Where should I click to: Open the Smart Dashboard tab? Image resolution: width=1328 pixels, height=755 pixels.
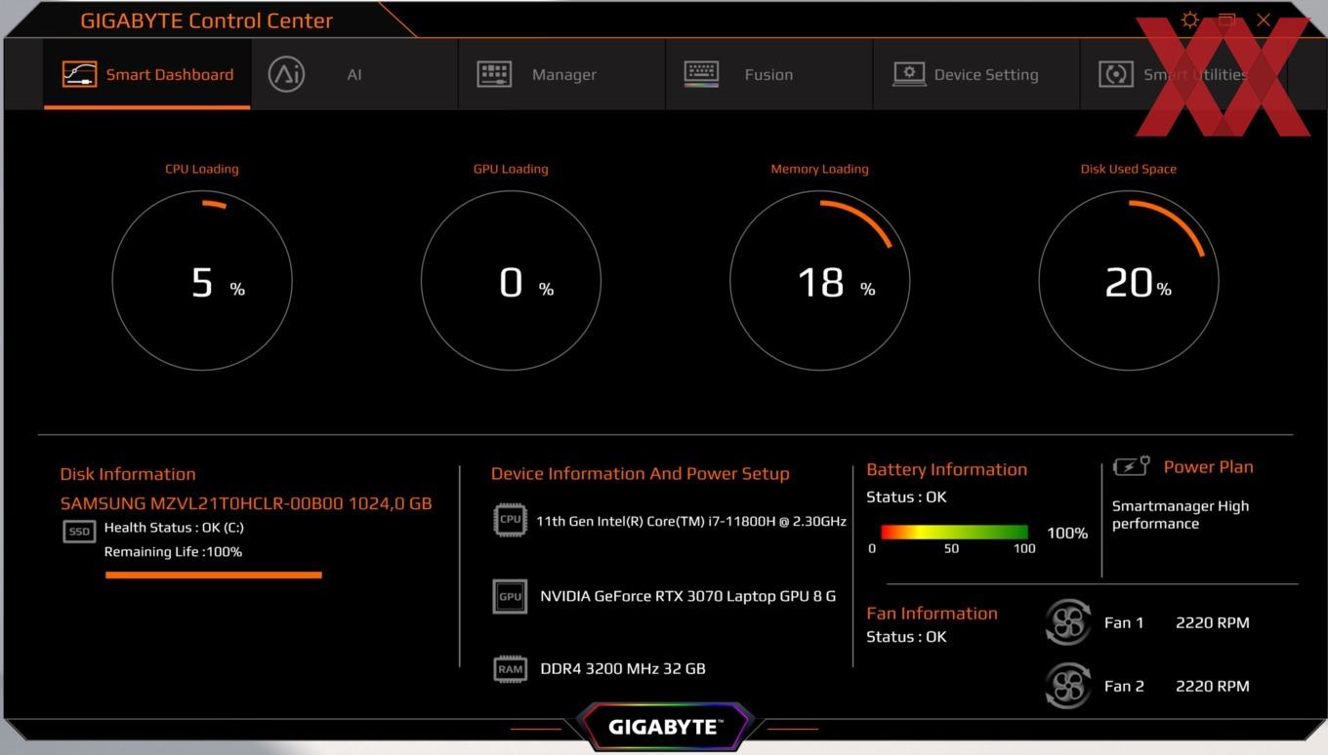pyautogui.click(x=147, y=74)
